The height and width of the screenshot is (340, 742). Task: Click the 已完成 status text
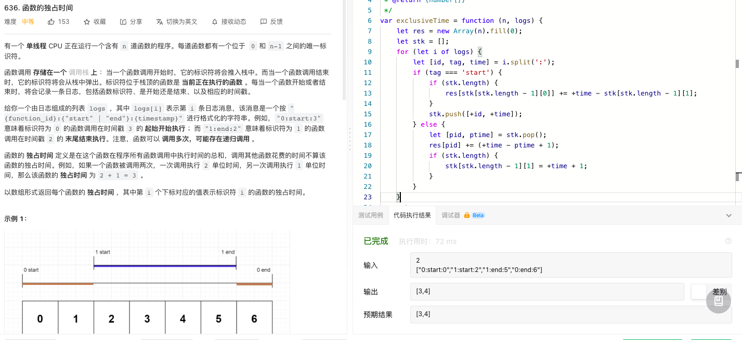pos(376,241)
